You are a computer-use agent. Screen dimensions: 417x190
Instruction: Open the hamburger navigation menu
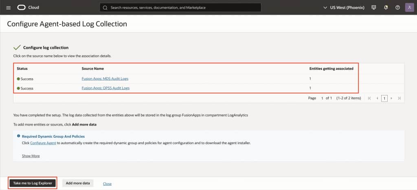[8, 8]
